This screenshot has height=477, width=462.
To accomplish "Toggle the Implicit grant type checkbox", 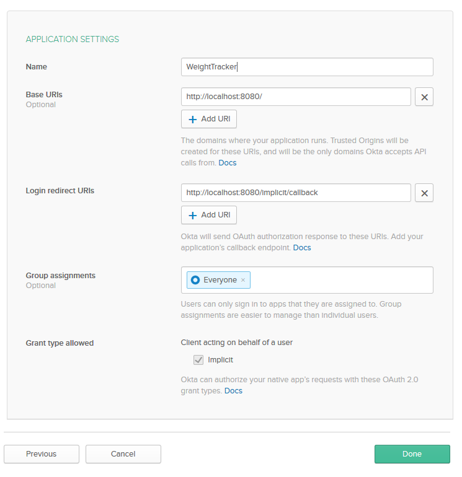I will pyautogui.click(x=198, y=360).
